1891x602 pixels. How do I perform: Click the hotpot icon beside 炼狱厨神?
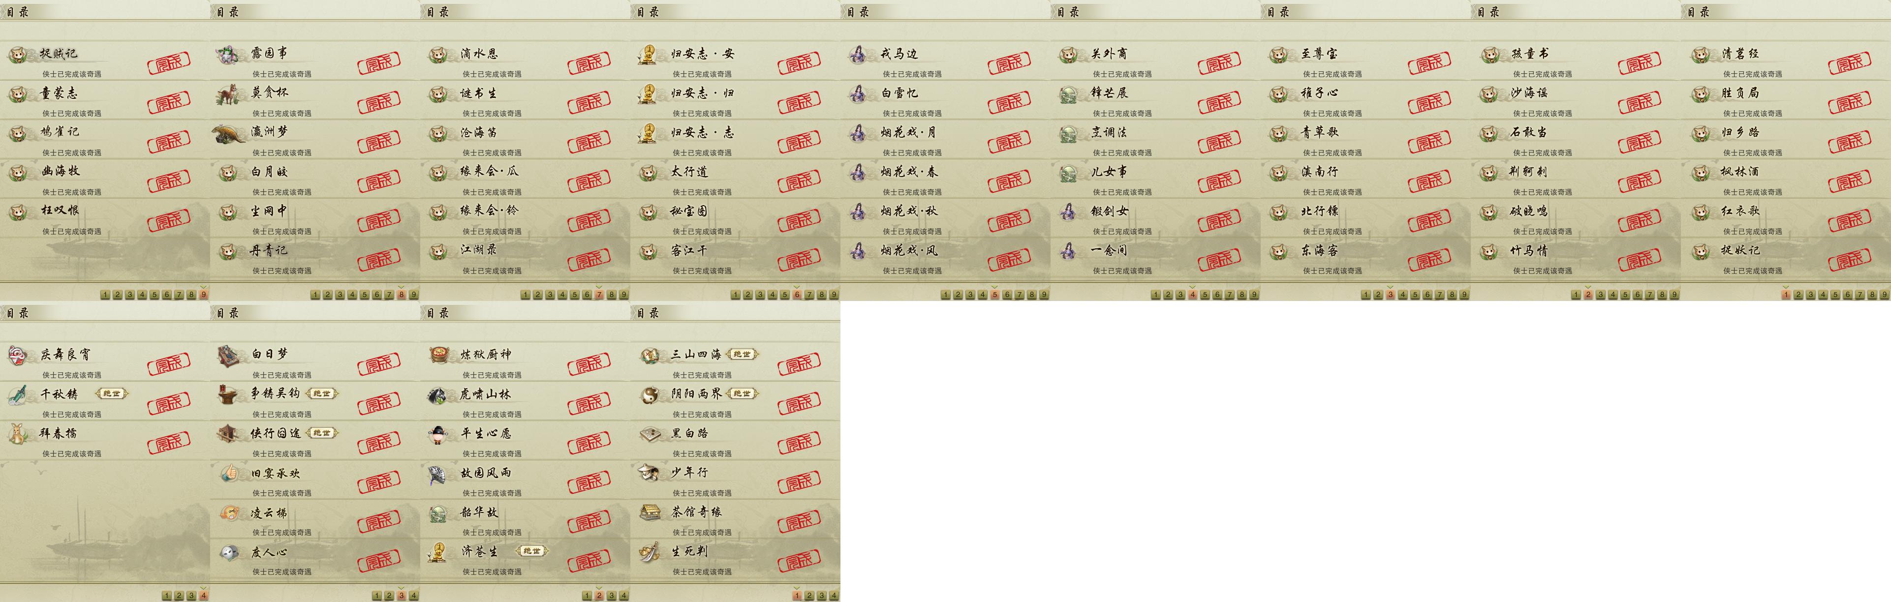coord(439,355)
